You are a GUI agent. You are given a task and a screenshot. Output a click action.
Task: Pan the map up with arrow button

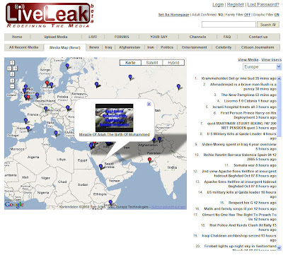(12, 63)
